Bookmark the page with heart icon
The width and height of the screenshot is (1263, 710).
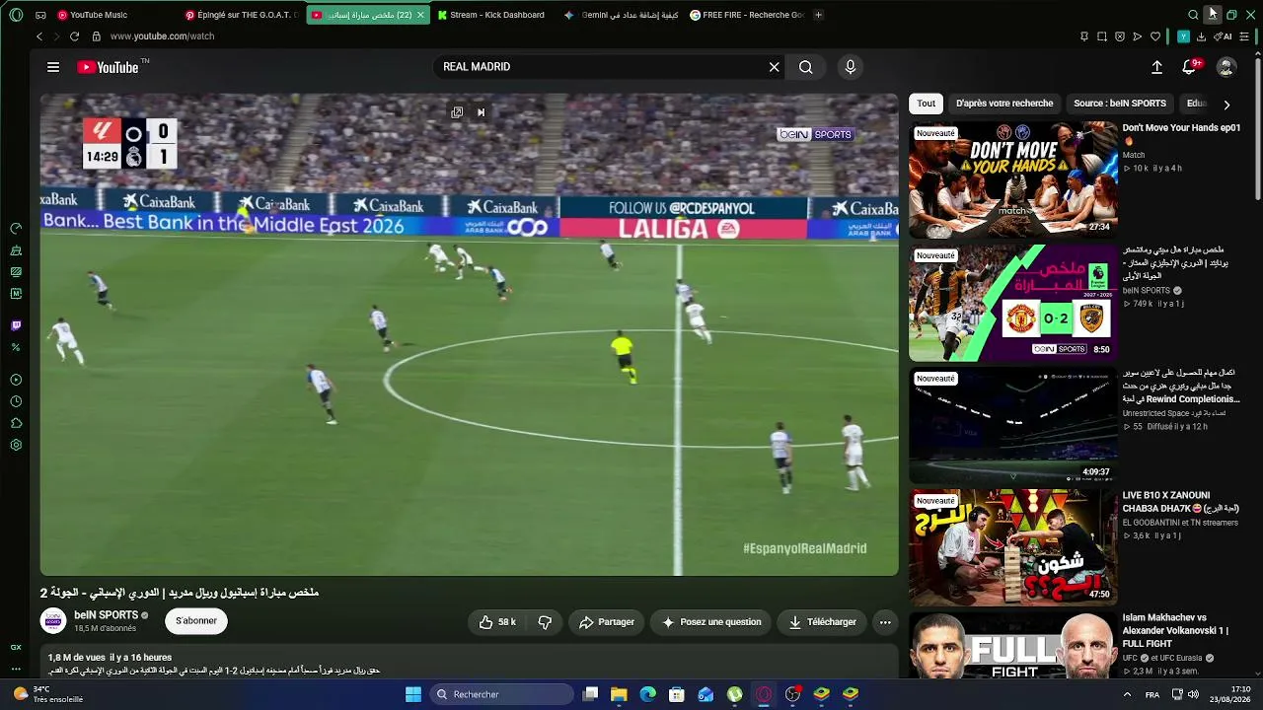[1155, 36]
